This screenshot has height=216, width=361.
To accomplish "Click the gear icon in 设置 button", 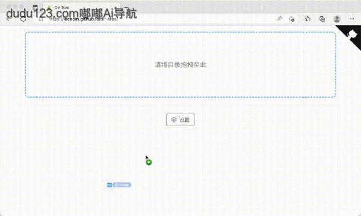I will (x=174, y=119).
